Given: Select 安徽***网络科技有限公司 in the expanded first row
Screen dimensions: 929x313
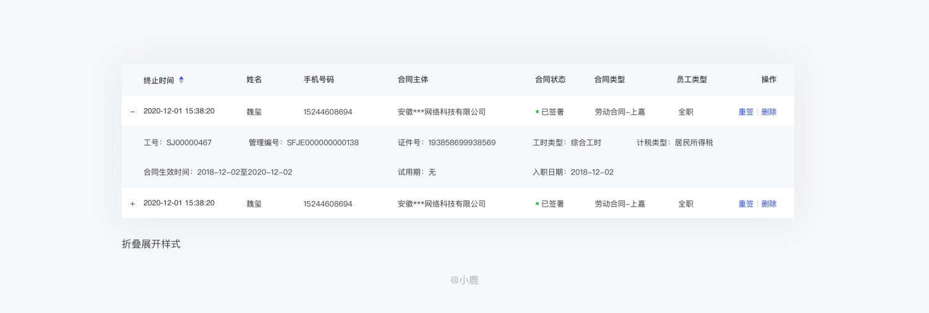Looking at the screenshot, I should pos(442,112).
